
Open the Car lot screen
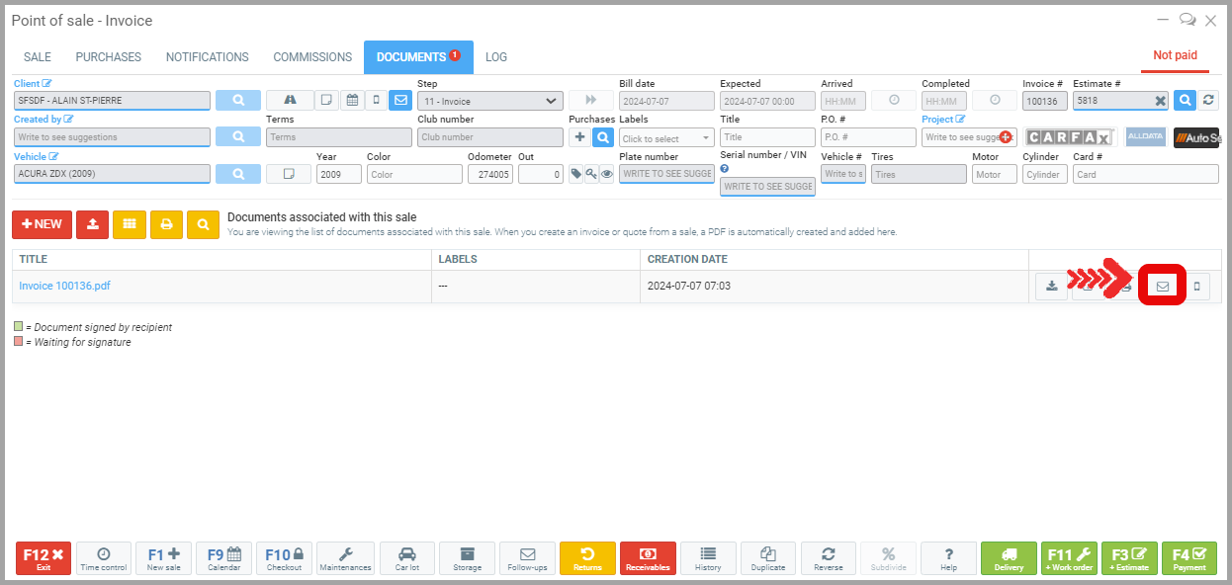point(405,558)
